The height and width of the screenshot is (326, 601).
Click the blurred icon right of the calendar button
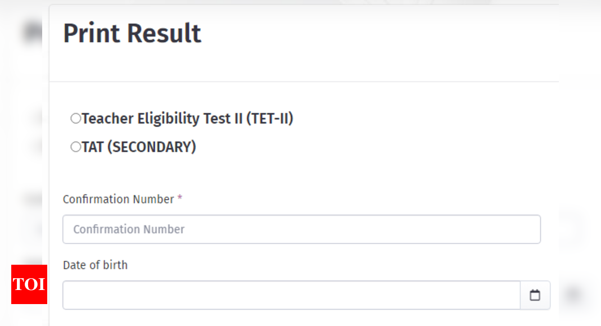pos(573,295)
